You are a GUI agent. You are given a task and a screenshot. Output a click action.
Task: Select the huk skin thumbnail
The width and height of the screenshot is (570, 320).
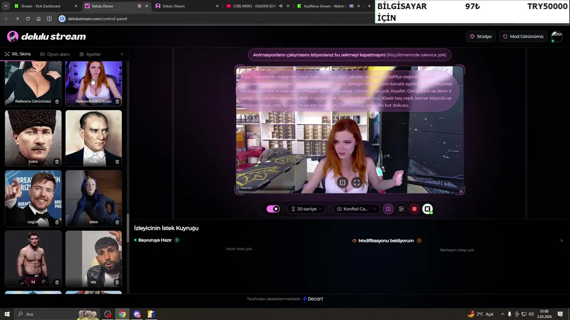pyautogui.click(x=94, y=138)
